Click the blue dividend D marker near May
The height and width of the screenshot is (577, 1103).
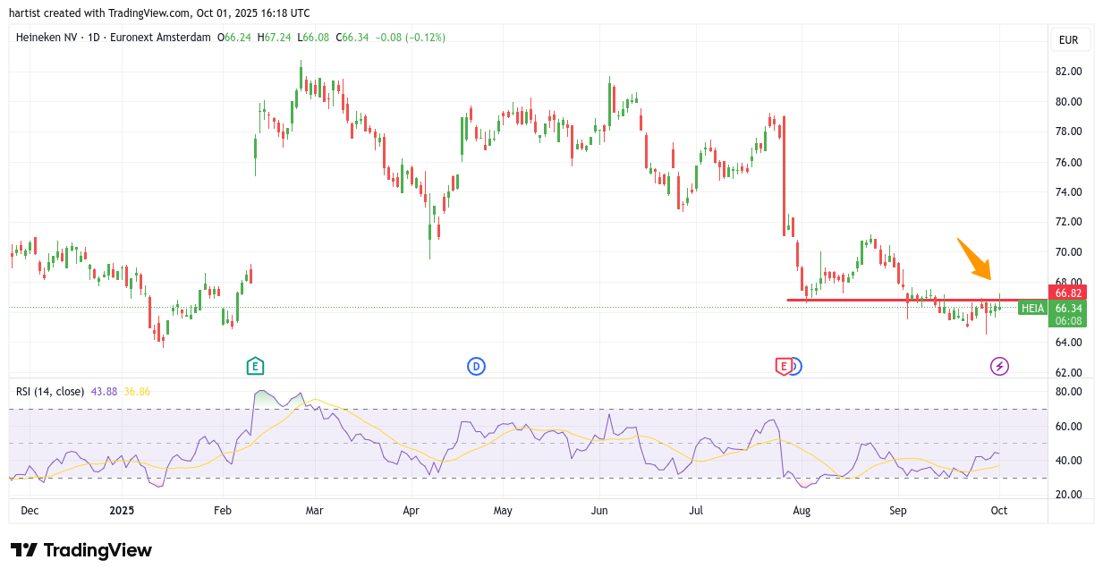476,366
